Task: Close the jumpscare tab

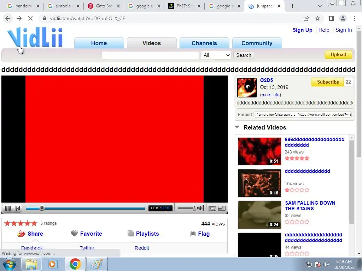Action: (x=279, y=6)
